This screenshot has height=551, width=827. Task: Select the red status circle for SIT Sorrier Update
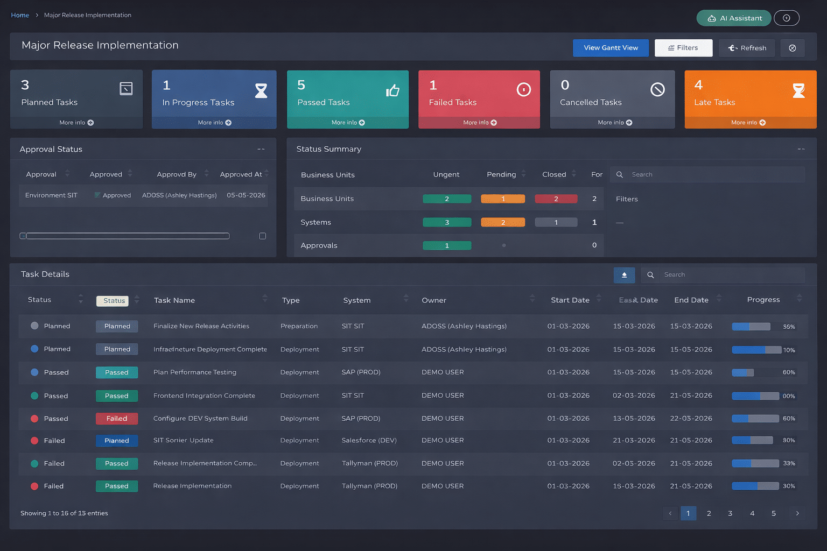click(x=34, y=440)
